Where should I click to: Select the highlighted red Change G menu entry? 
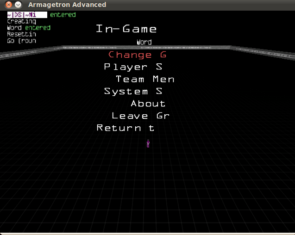pyautogui.click(x=137, y=55)
